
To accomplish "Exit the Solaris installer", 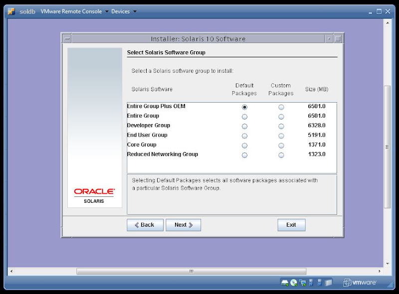I will [x=291, y=225].
